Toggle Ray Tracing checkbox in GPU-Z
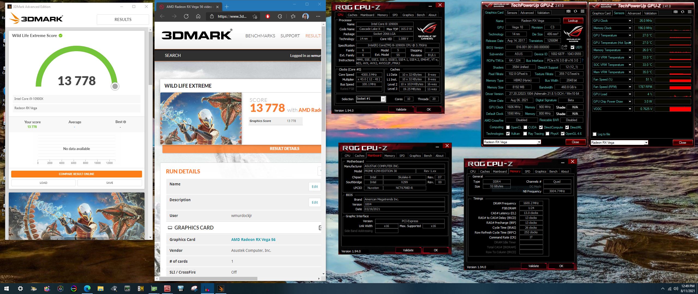 pyautogui.click(x=525, y=133)
